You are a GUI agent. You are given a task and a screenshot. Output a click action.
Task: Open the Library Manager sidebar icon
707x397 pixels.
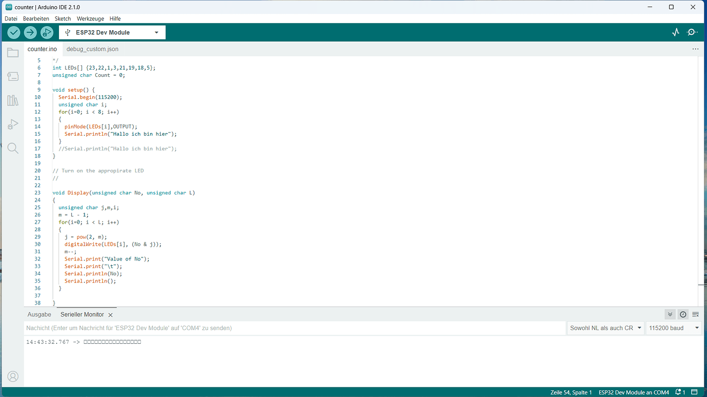tap(13, 100)
